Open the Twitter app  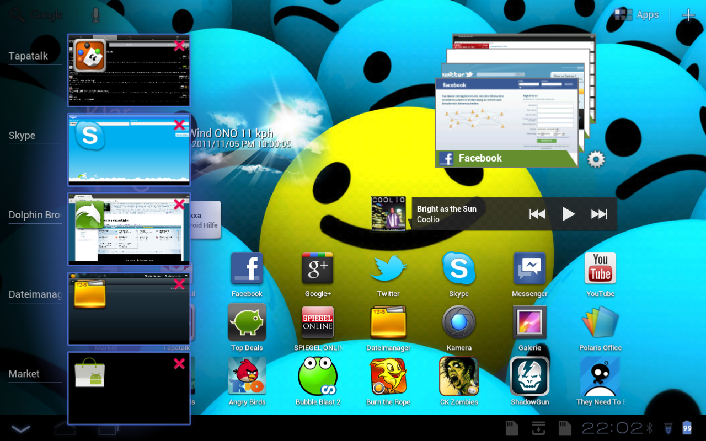(x=388, y=268)
